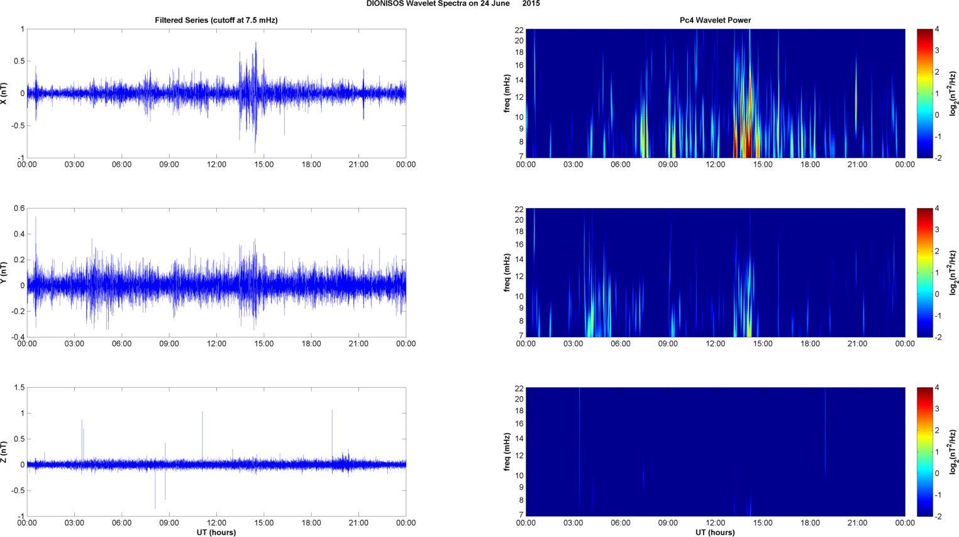Click the 21:00 tick under the Z series
The width and height of the screenshot is (959, 537).
[358, 523]
